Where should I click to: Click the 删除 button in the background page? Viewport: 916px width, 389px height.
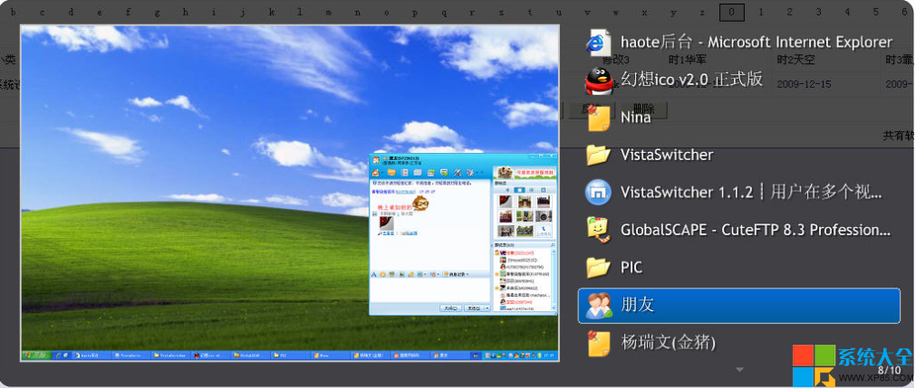(643, 109)
